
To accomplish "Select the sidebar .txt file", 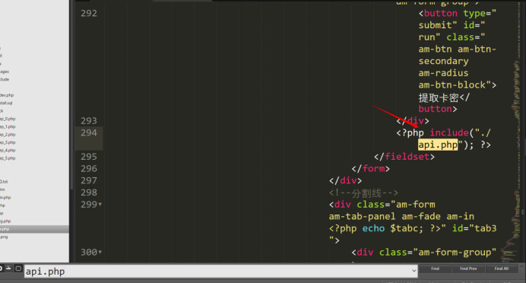I will (x=4, y=181).
